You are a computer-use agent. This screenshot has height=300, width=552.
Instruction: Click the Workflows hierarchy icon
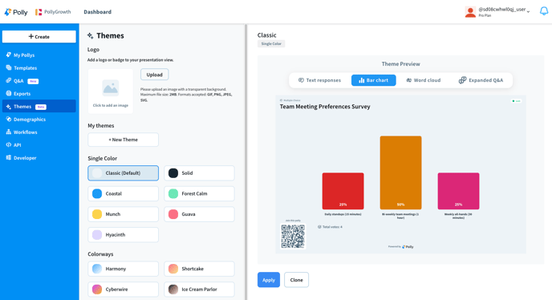click(9, 132)
